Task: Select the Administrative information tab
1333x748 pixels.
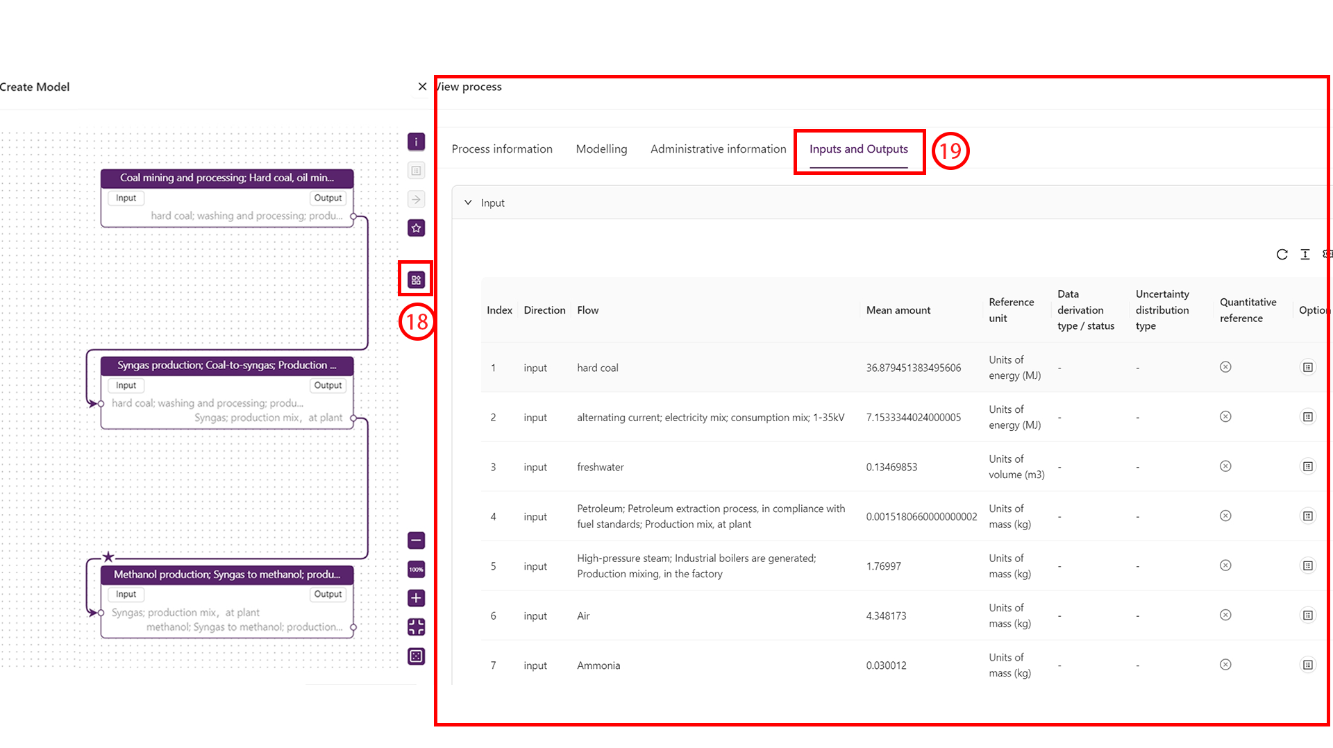Action: pos(718,149)
